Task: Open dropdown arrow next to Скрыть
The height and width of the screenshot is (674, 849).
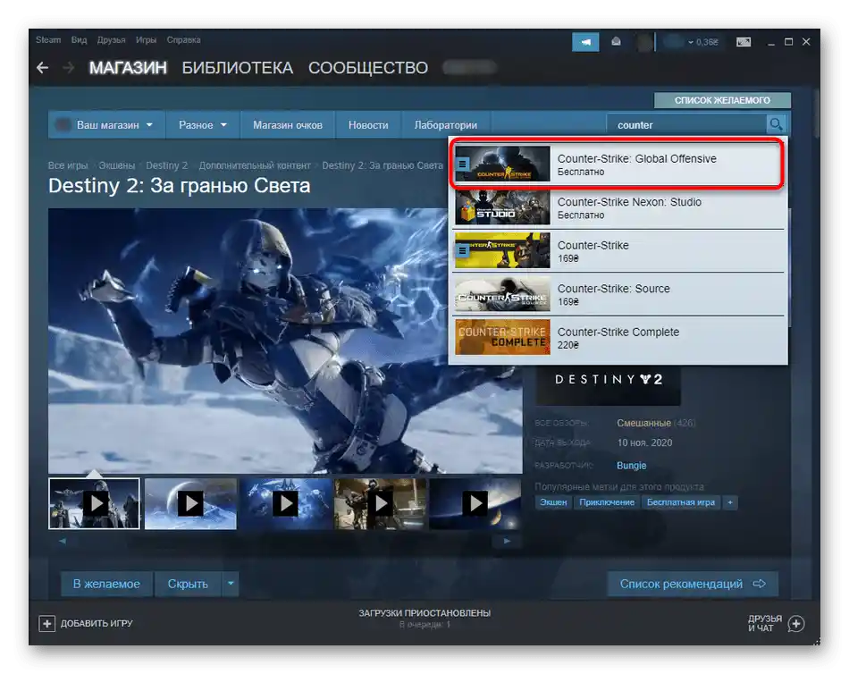Action: [x=231, y=584]
